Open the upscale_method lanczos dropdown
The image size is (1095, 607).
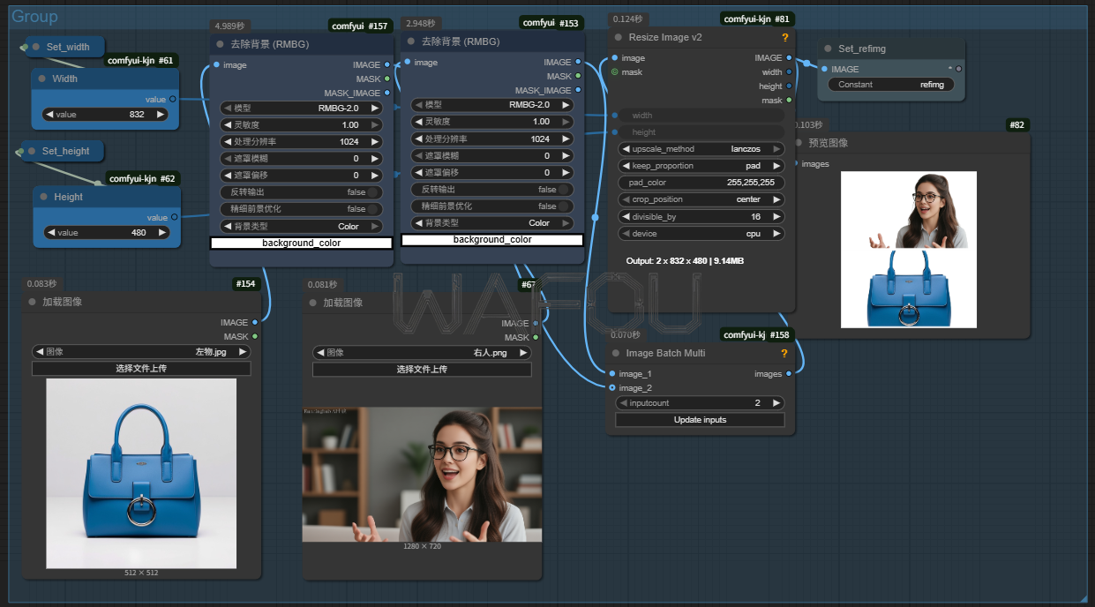click(x=701, y=149)
